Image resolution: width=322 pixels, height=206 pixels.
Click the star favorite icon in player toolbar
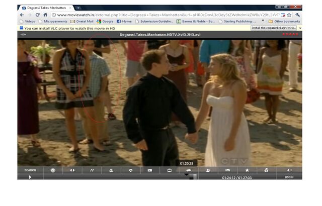click(247, 170)
